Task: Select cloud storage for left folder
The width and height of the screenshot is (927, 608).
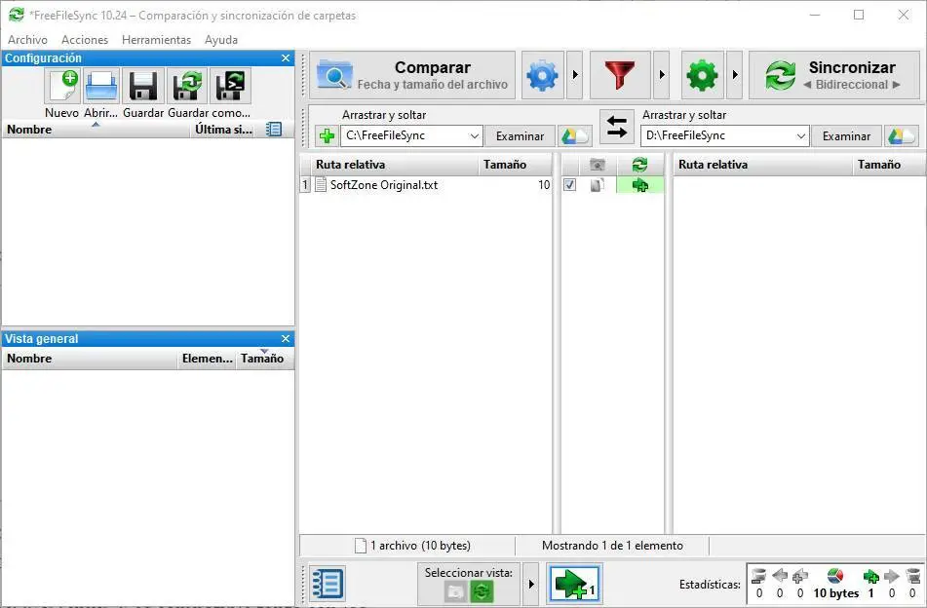Action: 575,135
